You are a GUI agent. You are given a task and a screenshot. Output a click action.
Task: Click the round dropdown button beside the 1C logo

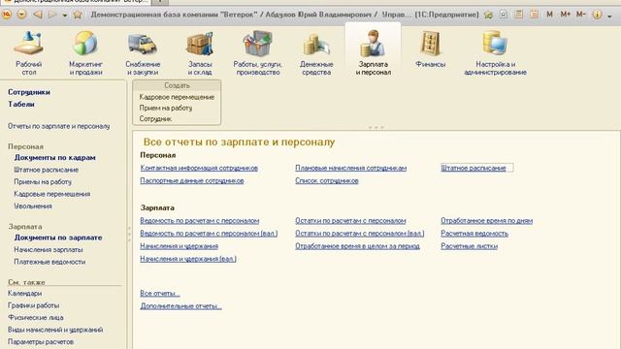[21, 15]
